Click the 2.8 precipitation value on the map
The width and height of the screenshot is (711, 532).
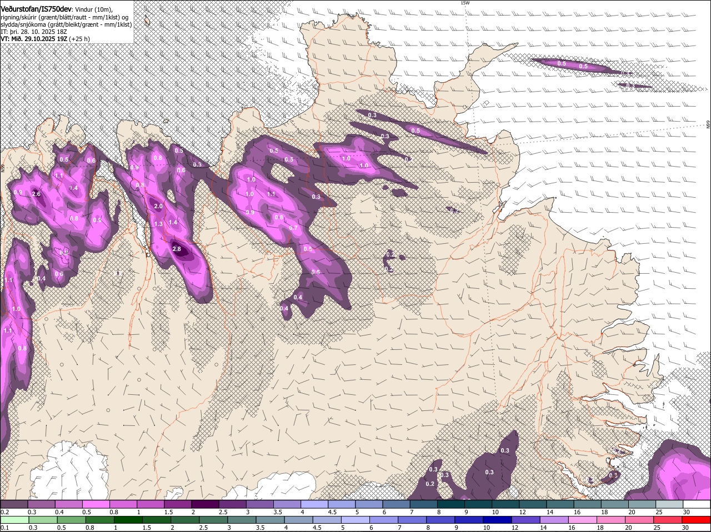point(177,249)
